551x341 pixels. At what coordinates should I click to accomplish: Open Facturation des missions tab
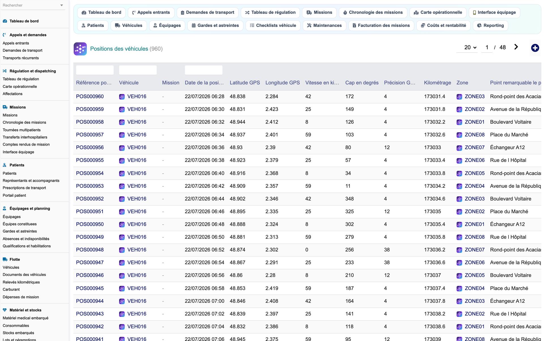pyautogui.click(x=381, y=25)
